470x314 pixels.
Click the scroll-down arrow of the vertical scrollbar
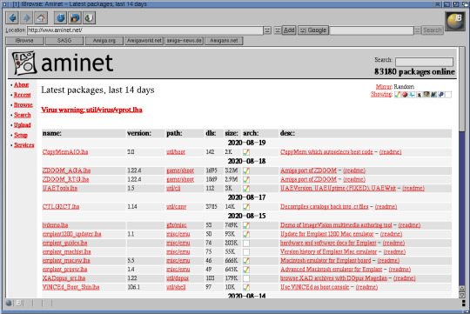(x=462, y=295)
